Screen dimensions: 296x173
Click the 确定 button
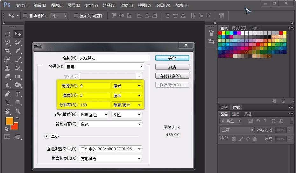pos(172,58)
